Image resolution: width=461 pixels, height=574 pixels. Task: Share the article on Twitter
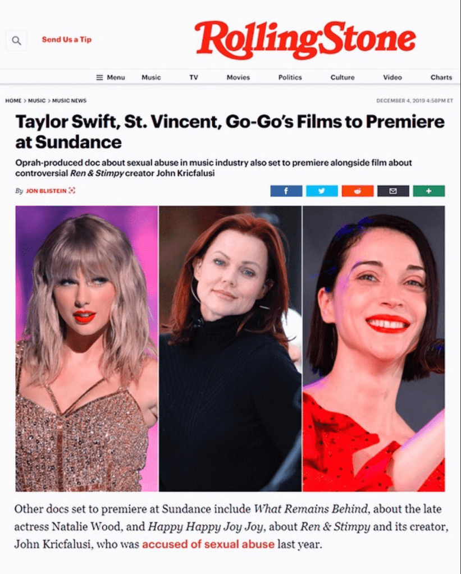[322, 191]
